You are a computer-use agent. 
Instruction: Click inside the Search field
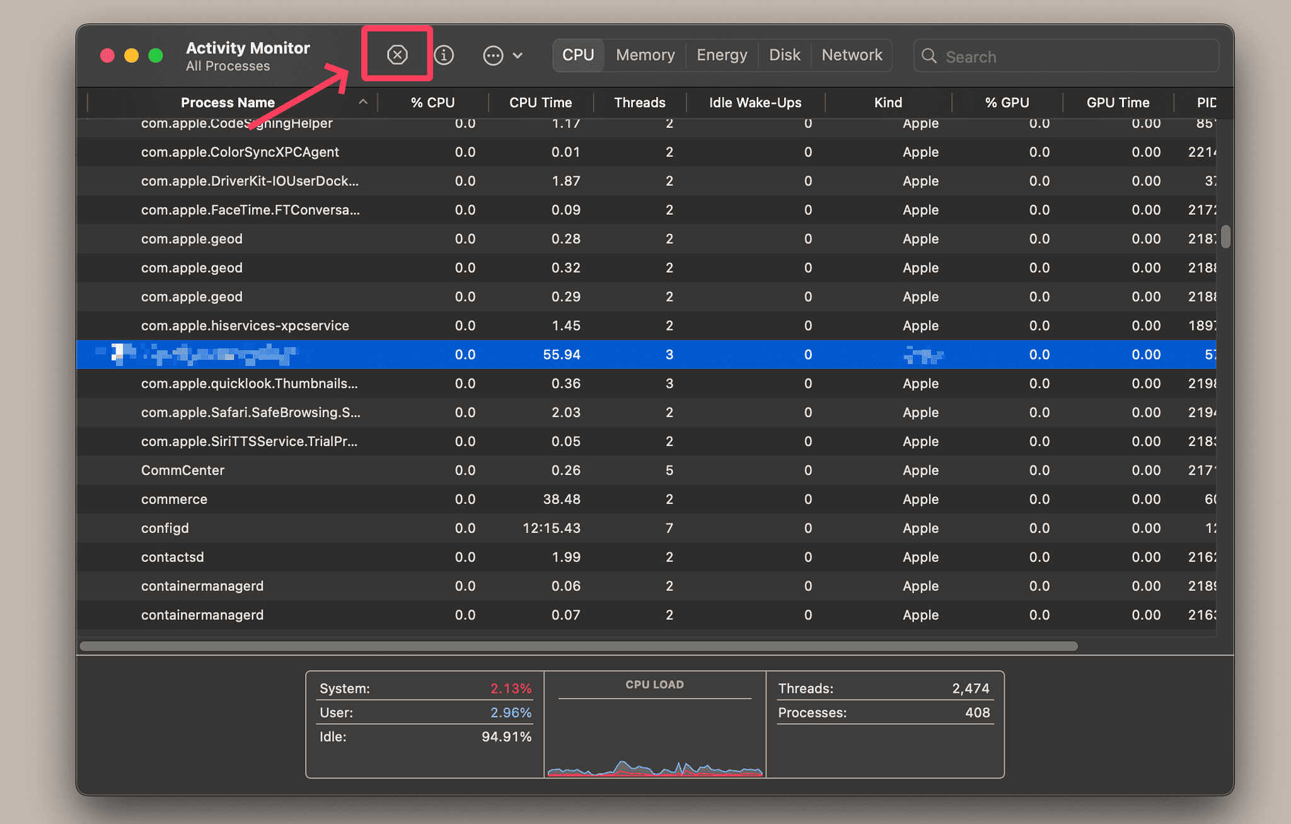point(1040,56)
